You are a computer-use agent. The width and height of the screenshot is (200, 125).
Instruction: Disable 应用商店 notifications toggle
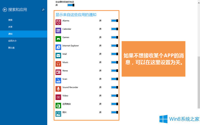point(114,104)
